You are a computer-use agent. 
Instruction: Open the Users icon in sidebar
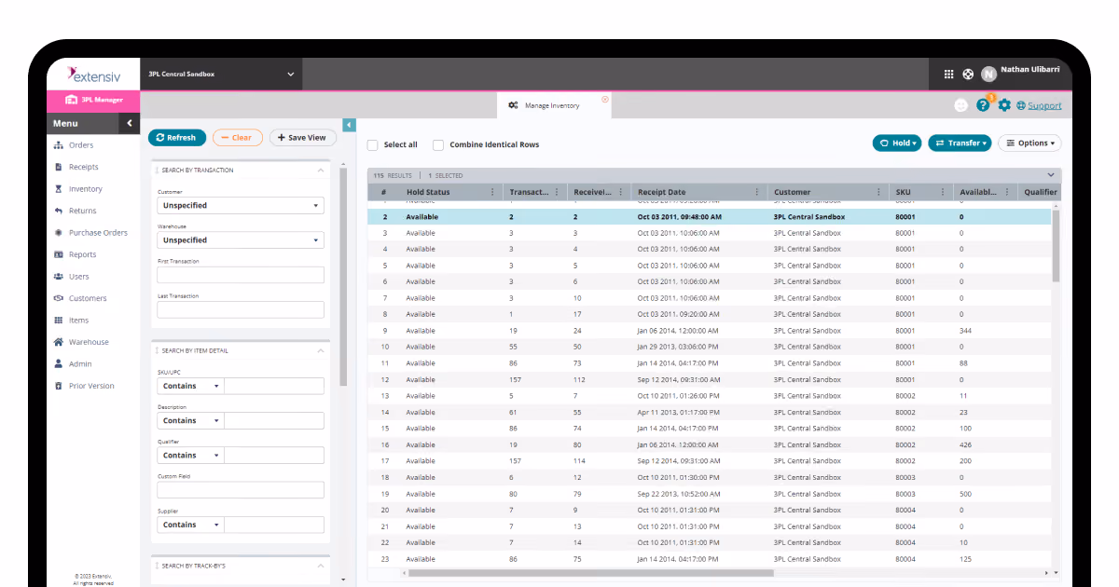(x=59, y=277)
